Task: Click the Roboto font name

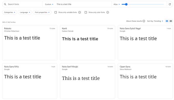Action: (x=8, y=28)
